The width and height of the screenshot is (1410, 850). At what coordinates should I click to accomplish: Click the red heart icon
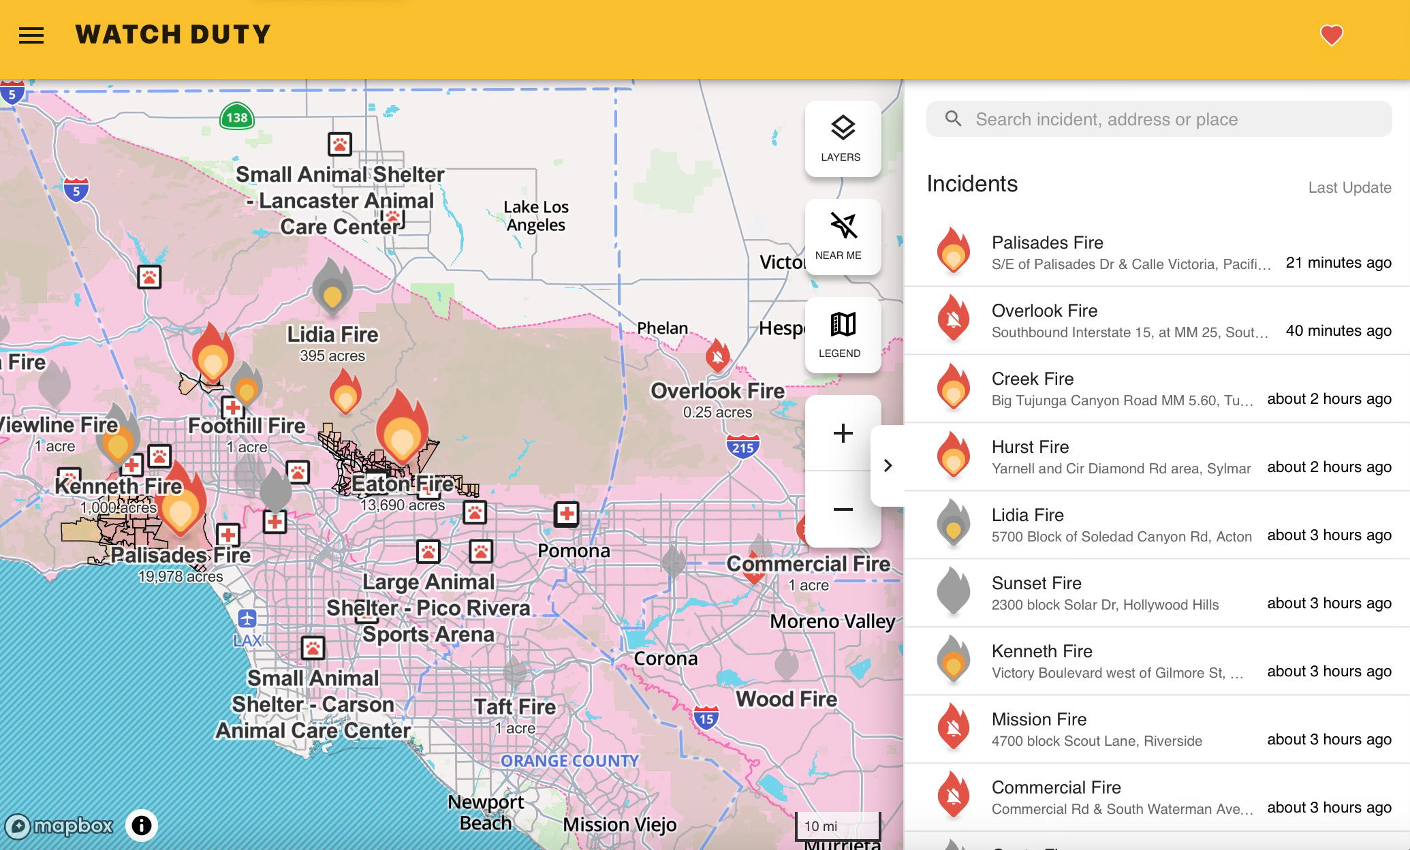point(1331,35)
